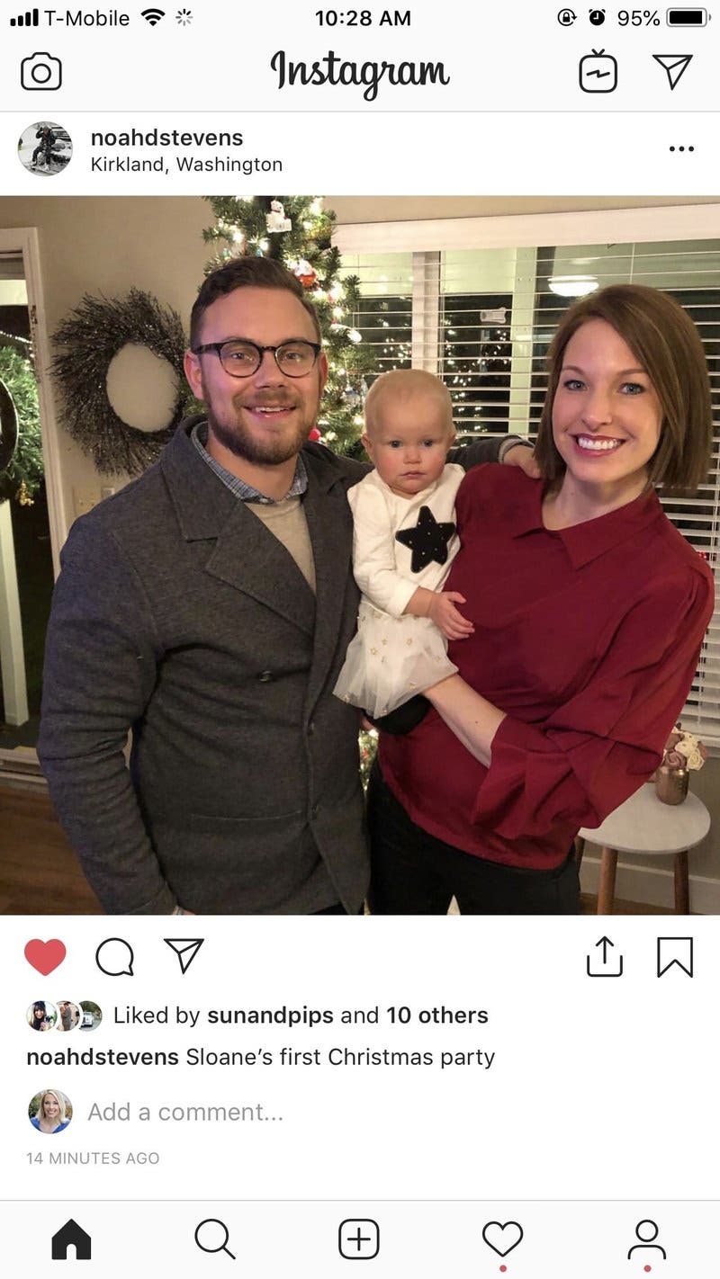Open IGTV from the top bar

598,71
